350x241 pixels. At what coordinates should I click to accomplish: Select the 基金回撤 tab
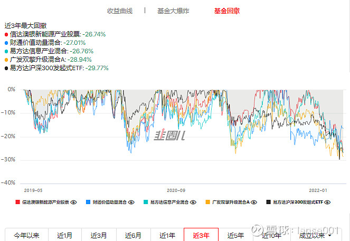(x=227, y=11)
